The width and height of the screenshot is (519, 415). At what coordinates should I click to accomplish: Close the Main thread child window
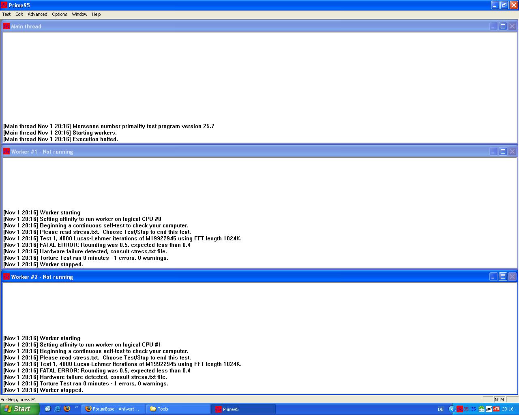(512, 26)
